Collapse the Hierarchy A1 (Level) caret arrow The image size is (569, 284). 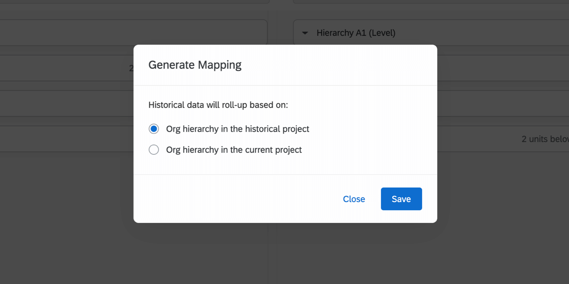305,33
